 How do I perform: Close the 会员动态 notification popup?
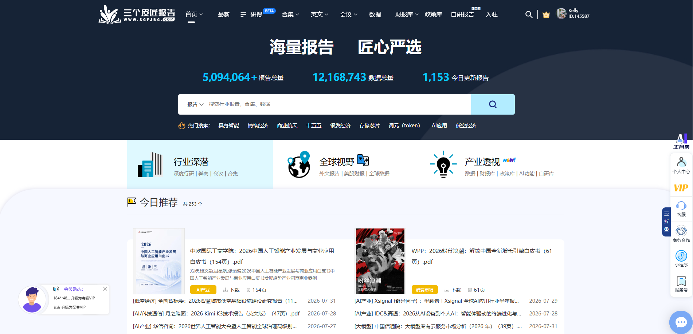click(105, 289)
